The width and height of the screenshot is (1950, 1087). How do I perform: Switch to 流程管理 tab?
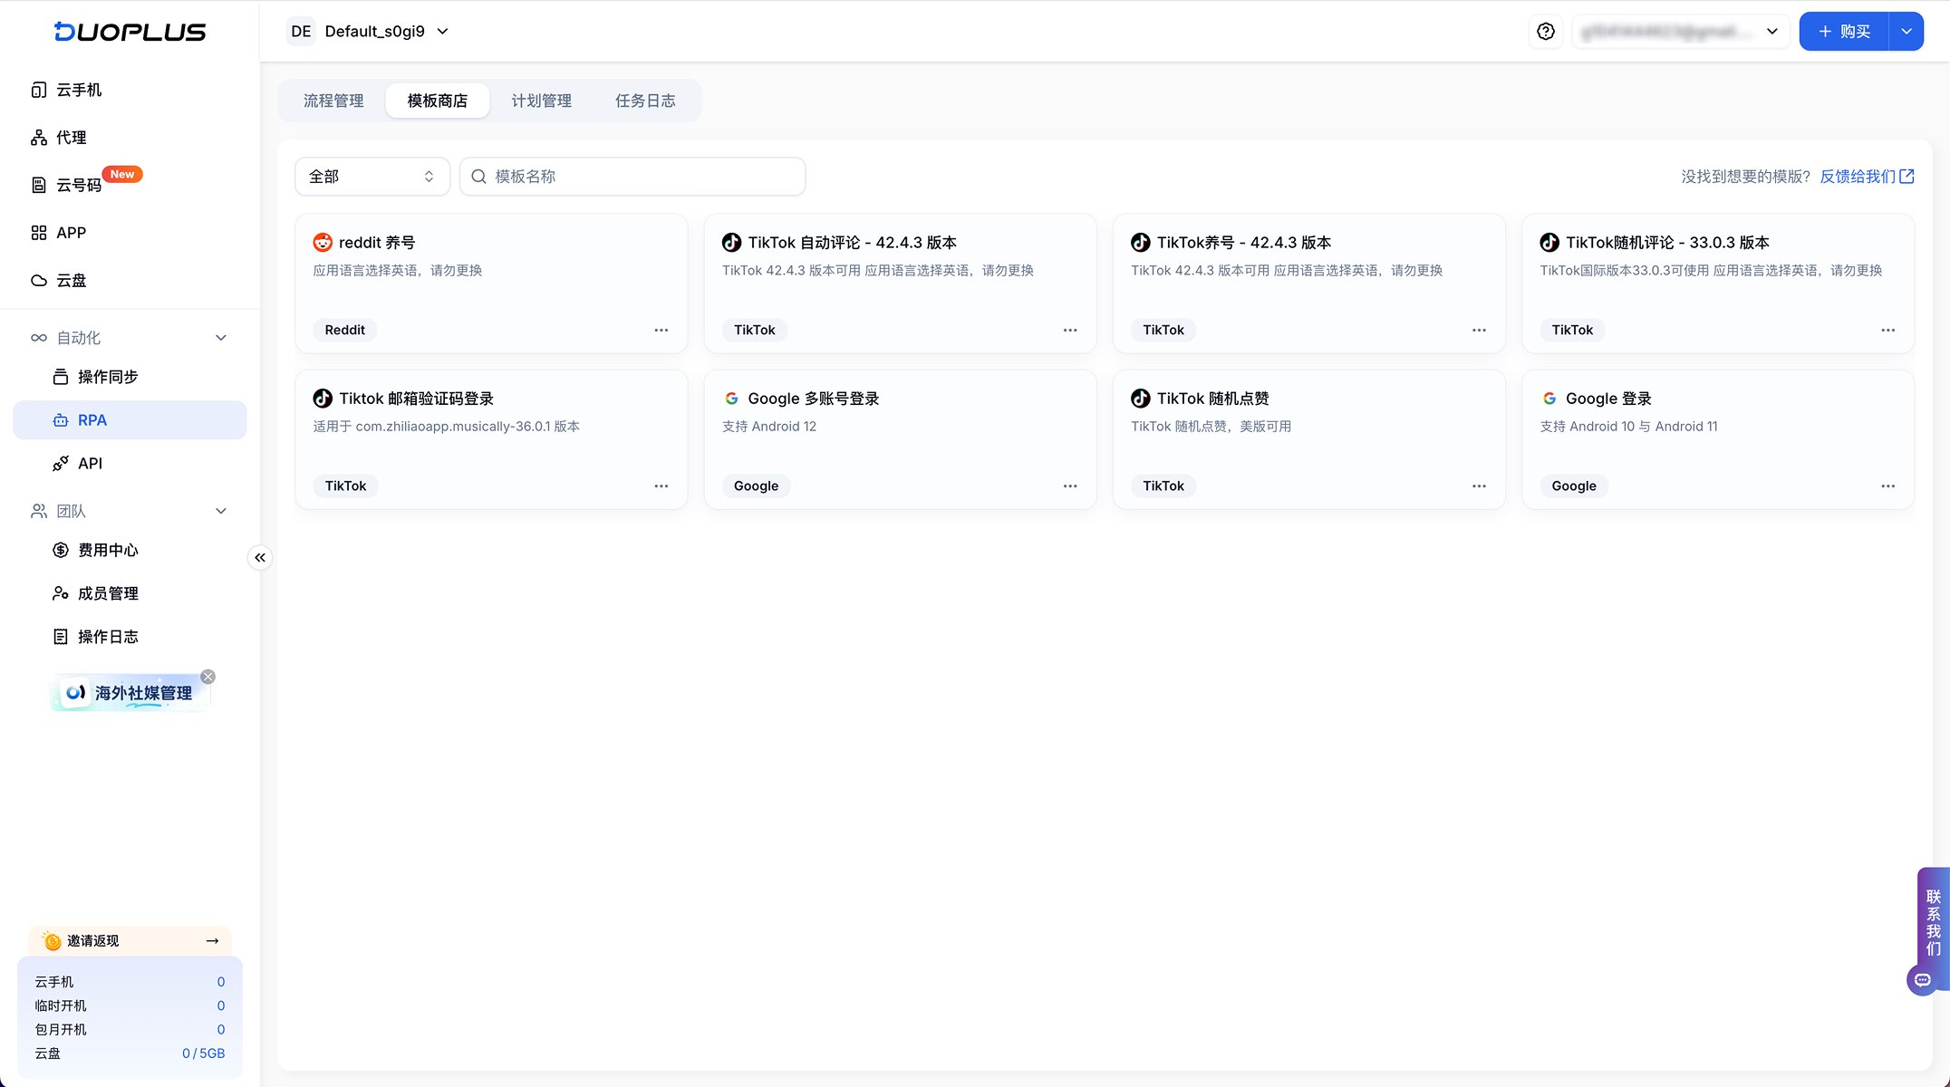(x=333, y=101)
